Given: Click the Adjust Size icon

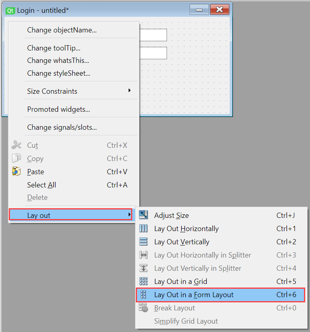Looking at the screenshot, I should pyautogui.click(x=144, y=215).
